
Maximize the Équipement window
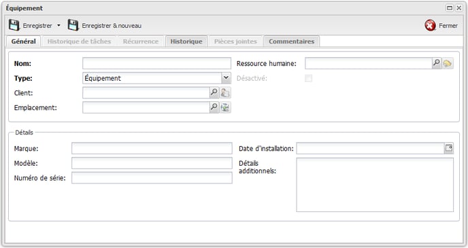pyautogui.click(x=450, y=8)
